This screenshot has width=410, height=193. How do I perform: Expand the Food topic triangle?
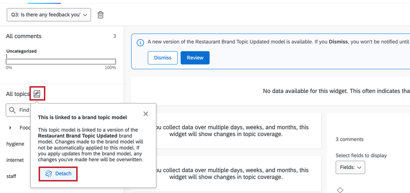pos(11,128)
